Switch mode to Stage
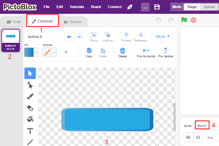This screenshot has width=219, height=146. [x=192, y=7]
